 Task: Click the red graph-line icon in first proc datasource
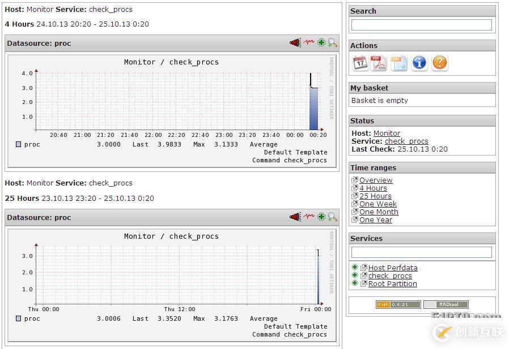pyautogui.click(x=309, y=42)
